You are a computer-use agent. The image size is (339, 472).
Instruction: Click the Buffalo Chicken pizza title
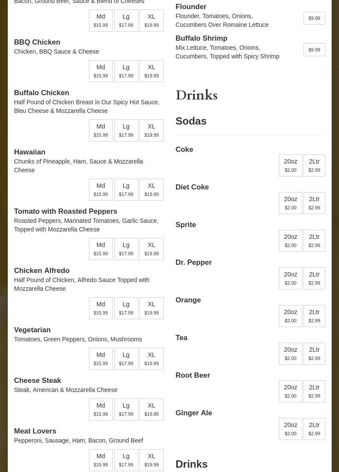coord(41,93)
